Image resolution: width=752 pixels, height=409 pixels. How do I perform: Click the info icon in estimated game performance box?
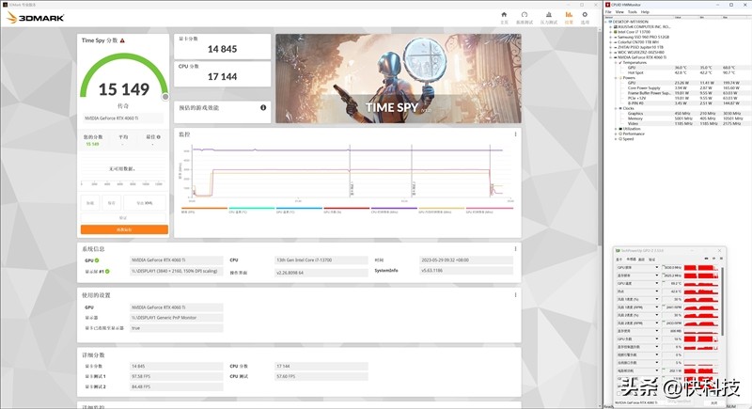pyautogui.click(x=263, y=107)
